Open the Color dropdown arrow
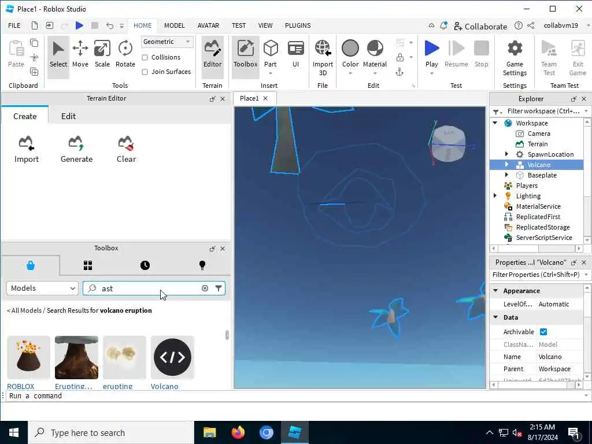Screen dimensions: 592x444 click(350, 73)
